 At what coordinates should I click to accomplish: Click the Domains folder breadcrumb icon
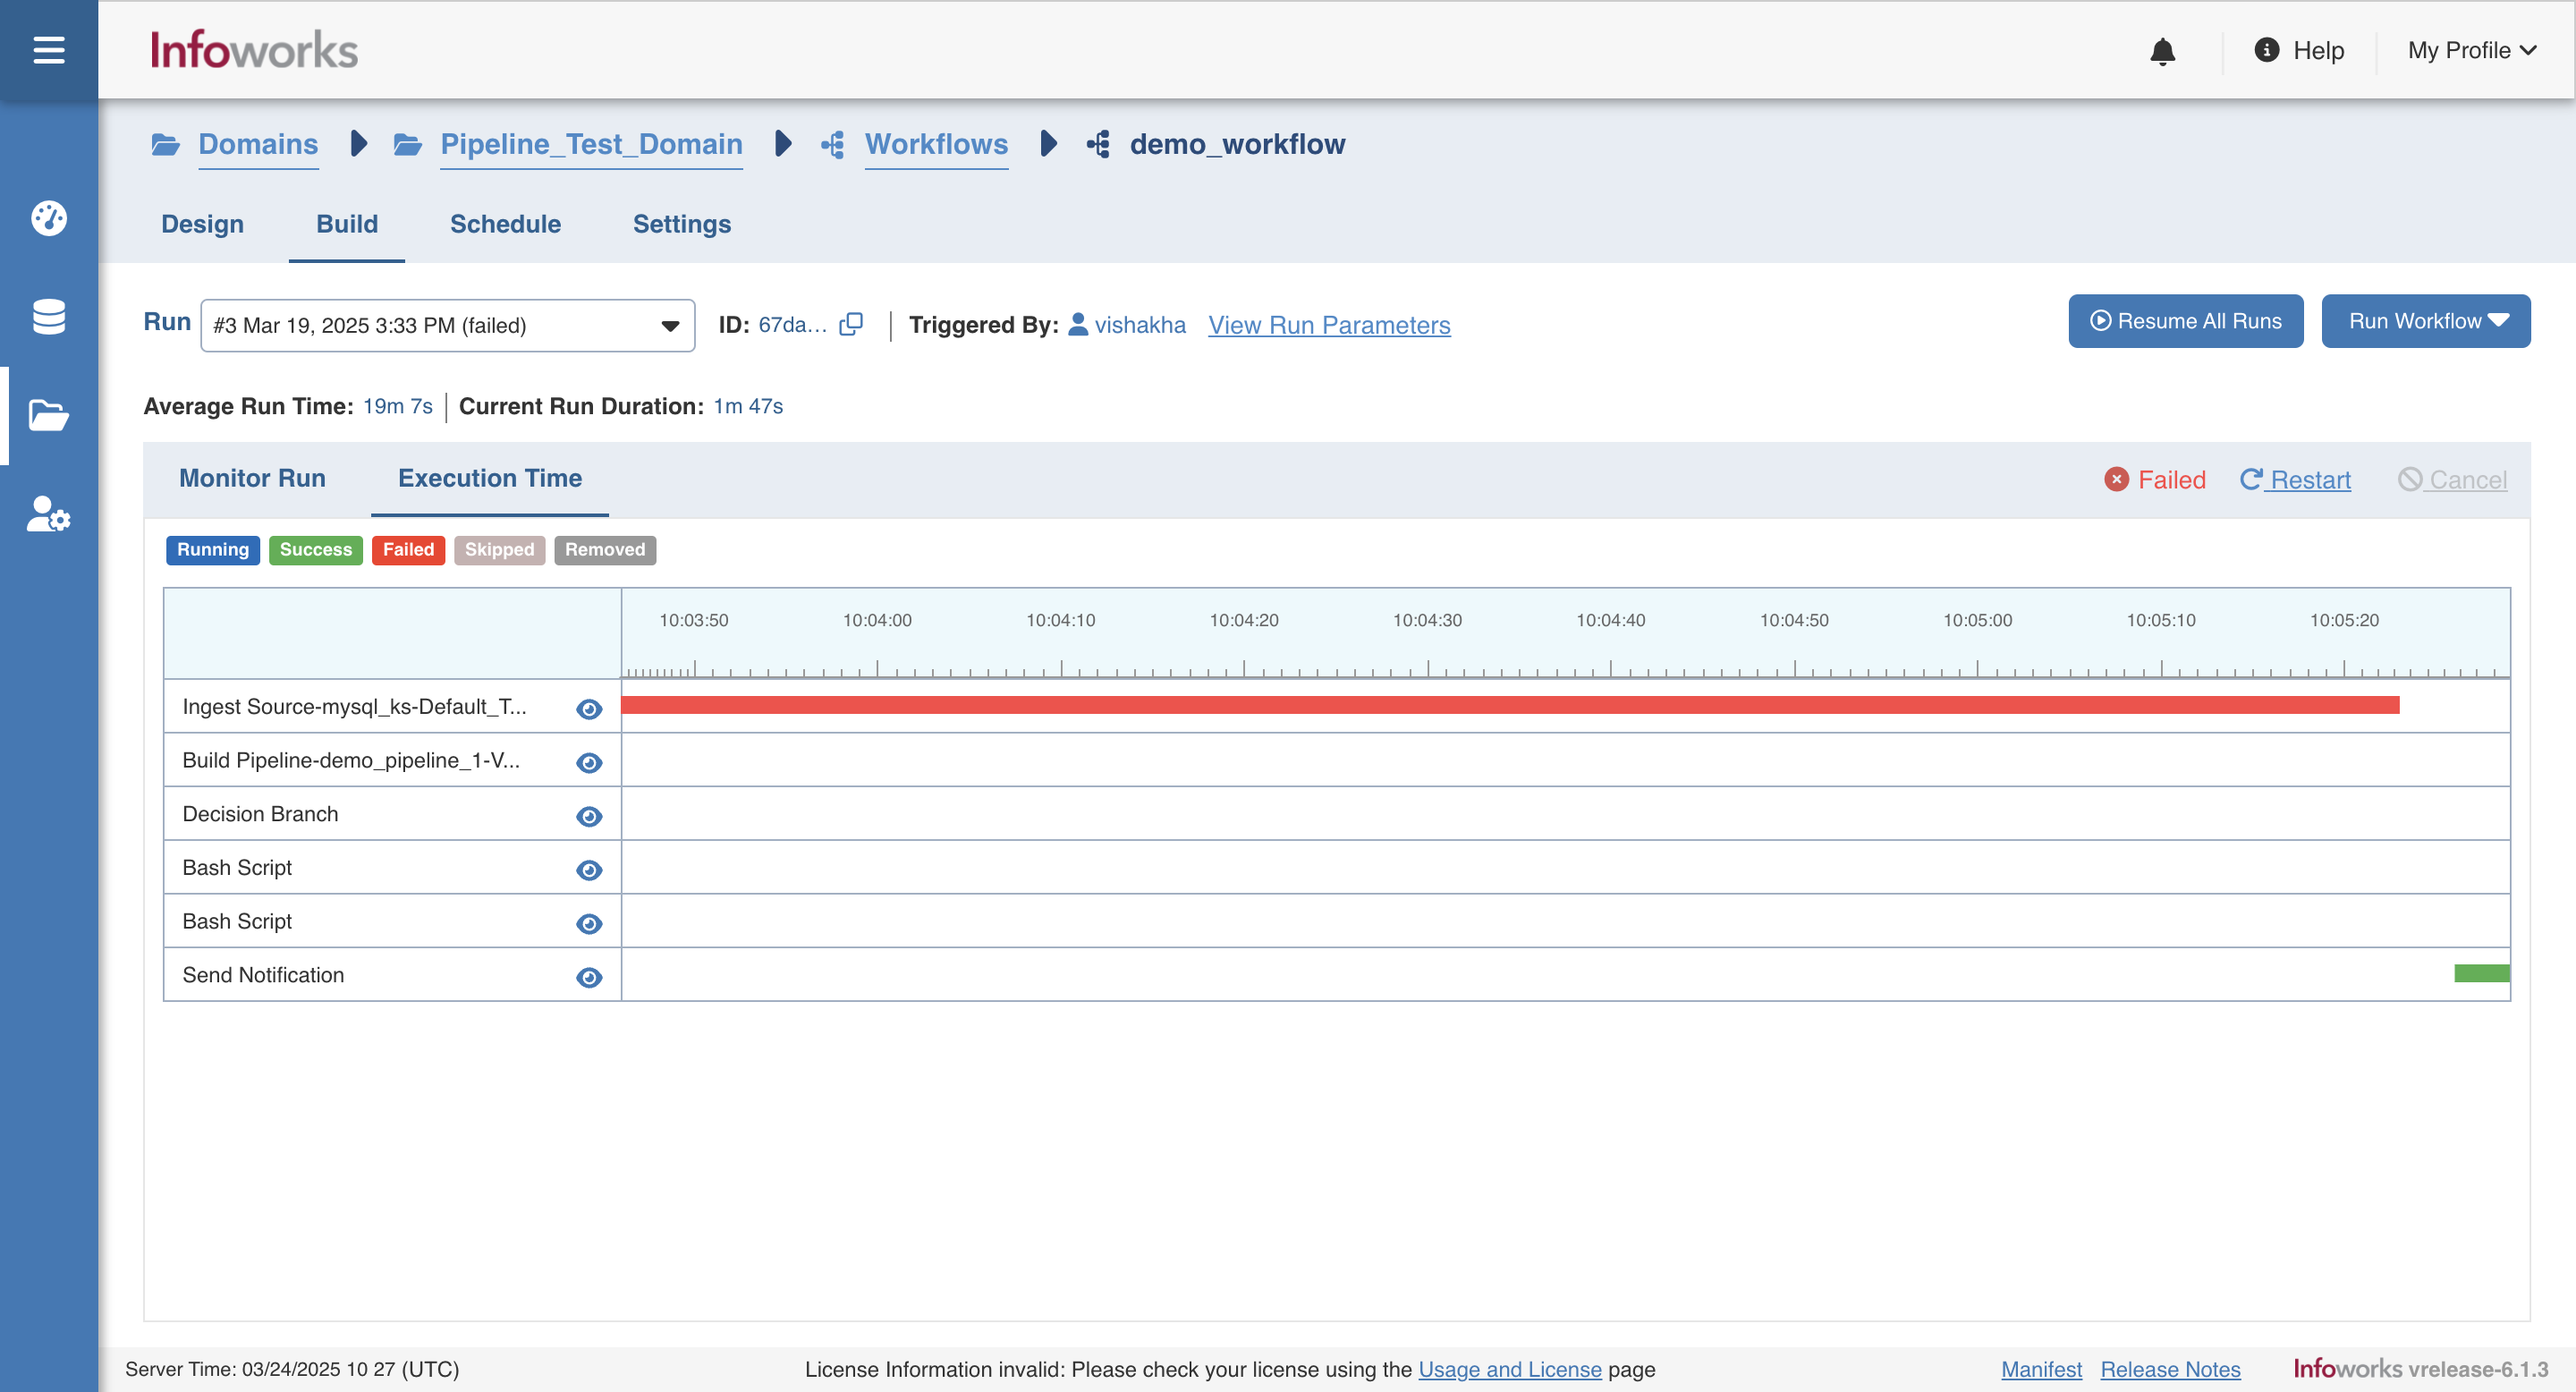165,144
